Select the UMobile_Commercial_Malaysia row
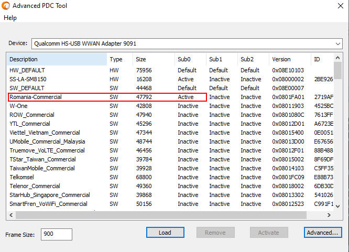This screenshot has width=349, height=252. click(x=170, y=141)
